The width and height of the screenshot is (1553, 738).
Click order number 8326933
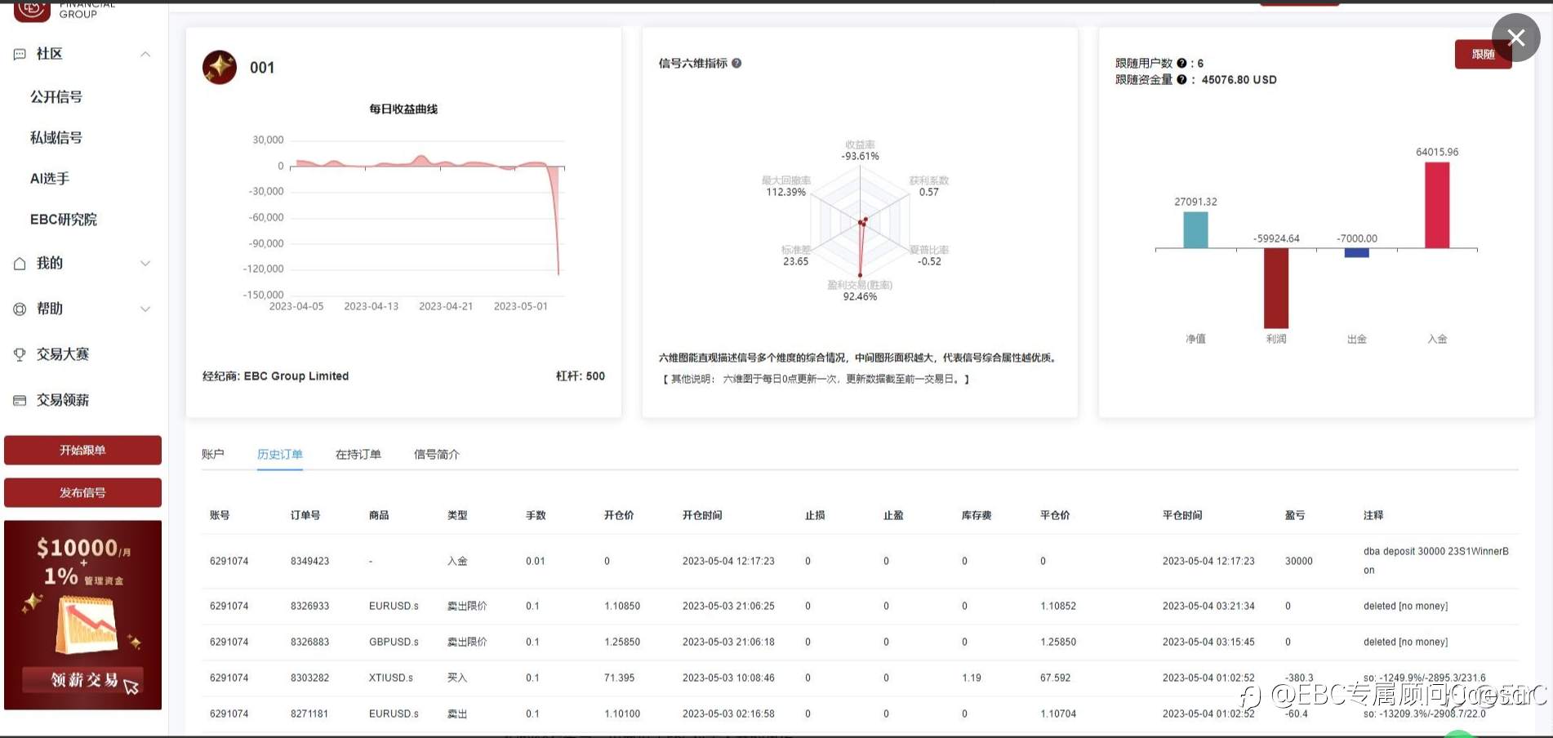click(x=310, y=606)
